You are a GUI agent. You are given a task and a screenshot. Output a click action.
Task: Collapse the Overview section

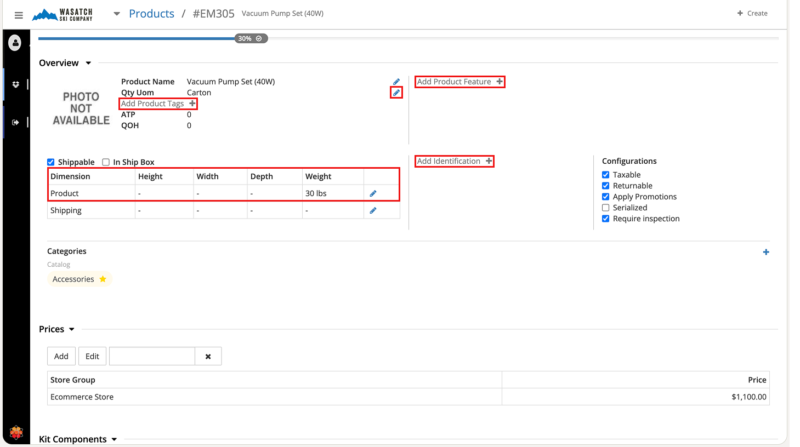tap(88, 63)
